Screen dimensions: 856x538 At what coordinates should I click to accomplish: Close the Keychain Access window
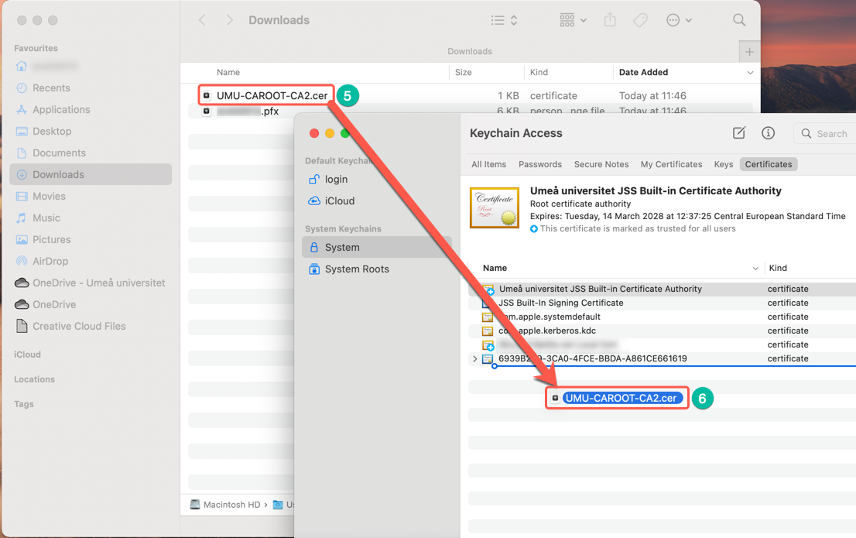click(314, 133)
